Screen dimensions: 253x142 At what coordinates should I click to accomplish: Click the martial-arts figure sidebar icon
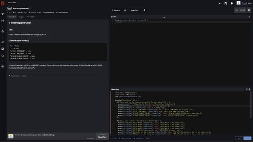3,14
